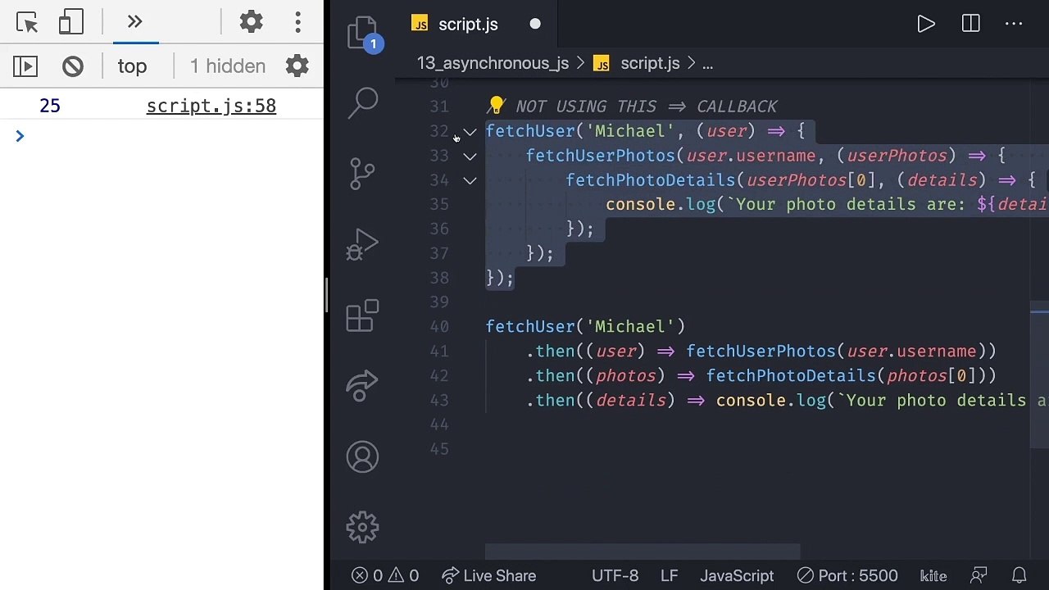
Task: Open notifications bell
Action: click(1019, 576)
